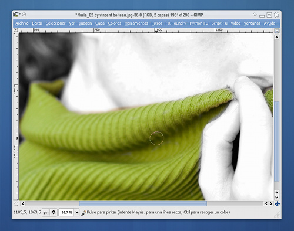Click the horizontal scrollbar blue thumb
The image size is (294, 231).
tap(143, 203)
